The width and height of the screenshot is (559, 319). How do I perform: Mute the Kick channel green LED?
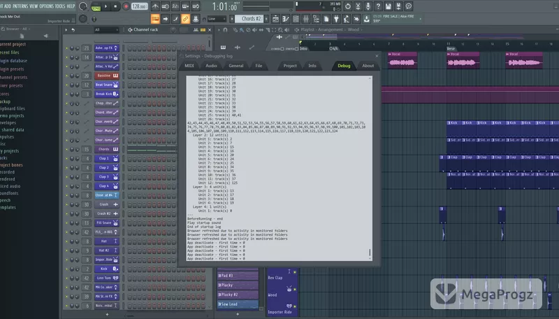[66, 269]
